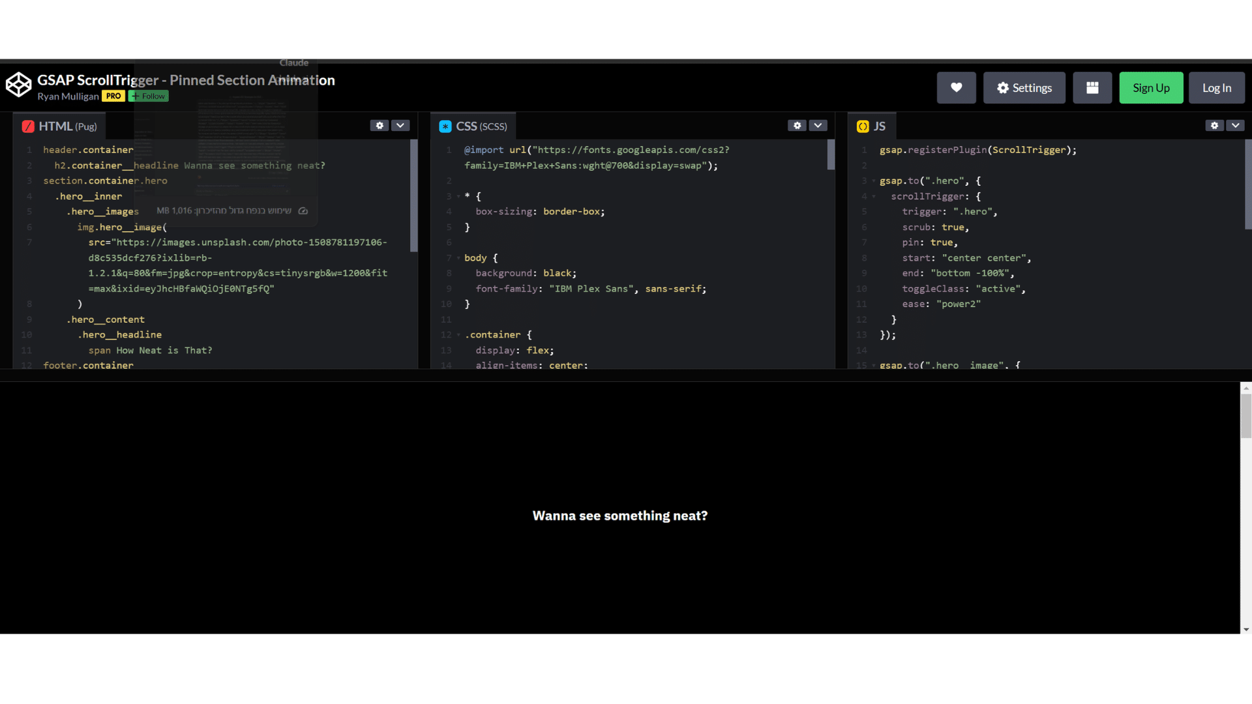Viewport: 1252px width, 704px height.
Task: Click the green Sign Up button
Action: click(1151, 88)
